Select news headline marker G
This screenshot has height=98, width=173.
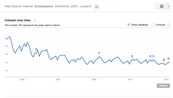click(x=36, y=49)
